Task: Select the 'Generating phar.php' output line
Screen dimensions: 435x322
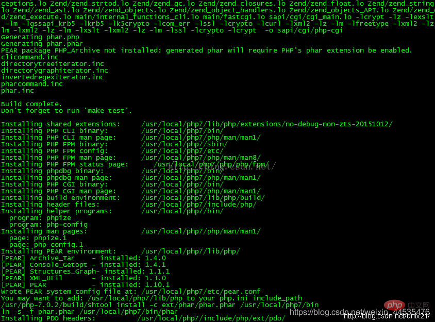Action: (x=40, y=37)
